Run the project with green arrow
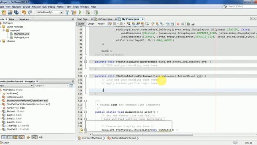The image size is (257, 145). [x=80, y=12]
